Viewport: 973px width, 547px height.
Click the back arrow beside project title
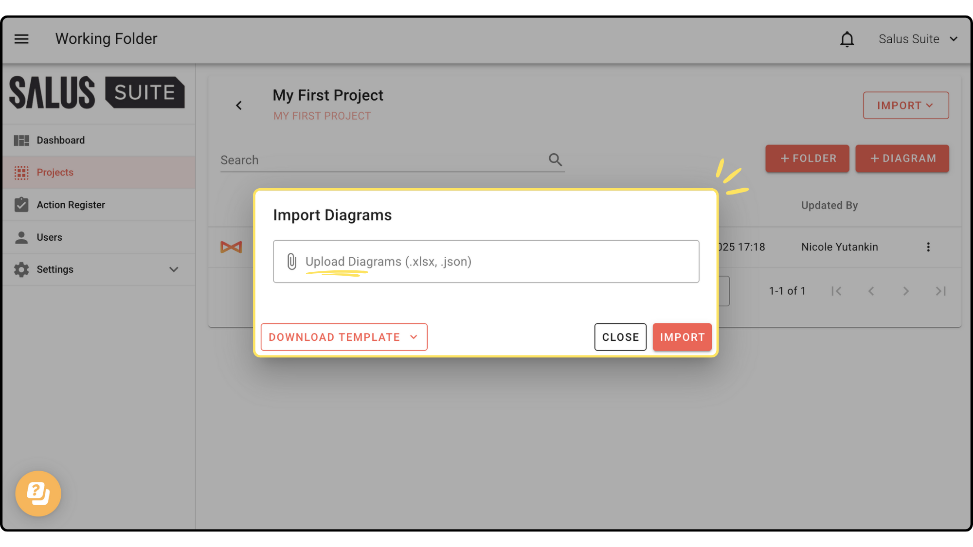click(x=239, y=106)
